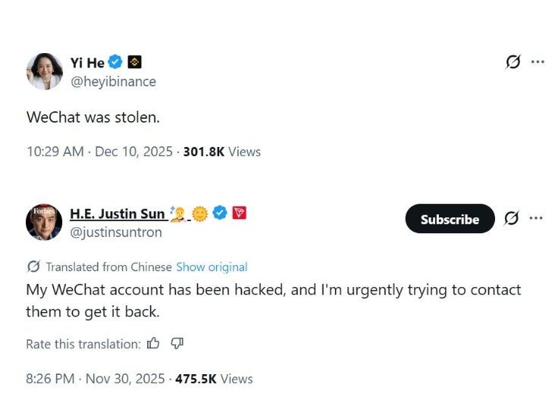555x403 pixels.
Task: Open more options on Yi He's post
Action: click(538, 62)
